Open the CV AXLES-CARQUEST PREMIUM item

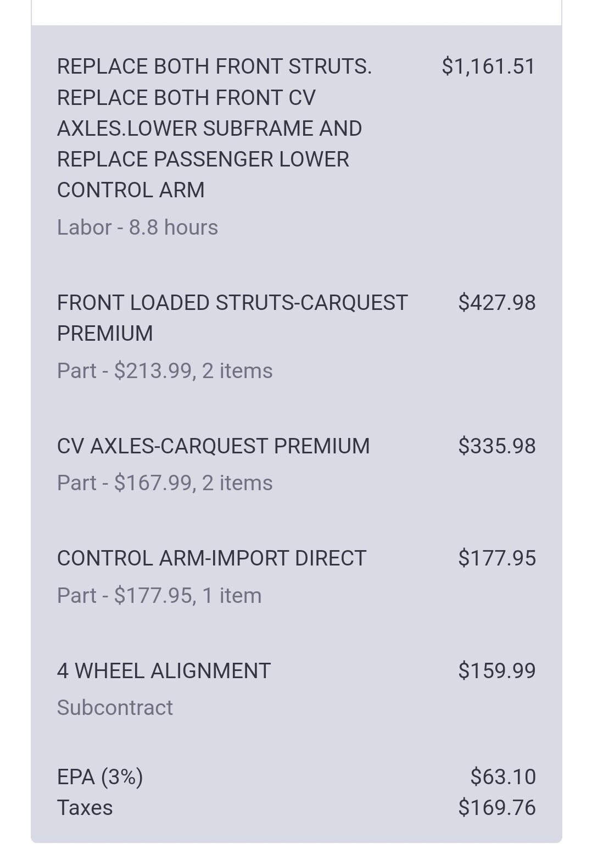[213, 446]
